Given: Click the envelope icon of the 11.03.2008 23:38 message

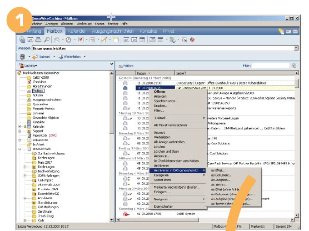Looking at the screenshot, I should (125, 83).
